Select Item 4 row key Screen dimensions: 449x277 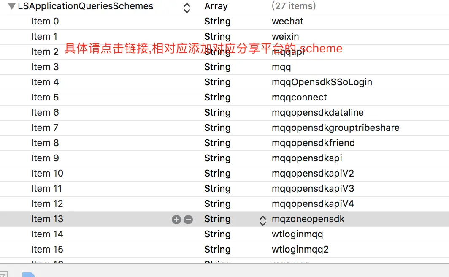[x=45, y=82]
